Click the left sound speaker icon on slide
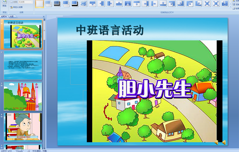This screenshot has height=152, width=239. [x=217, y=142]
